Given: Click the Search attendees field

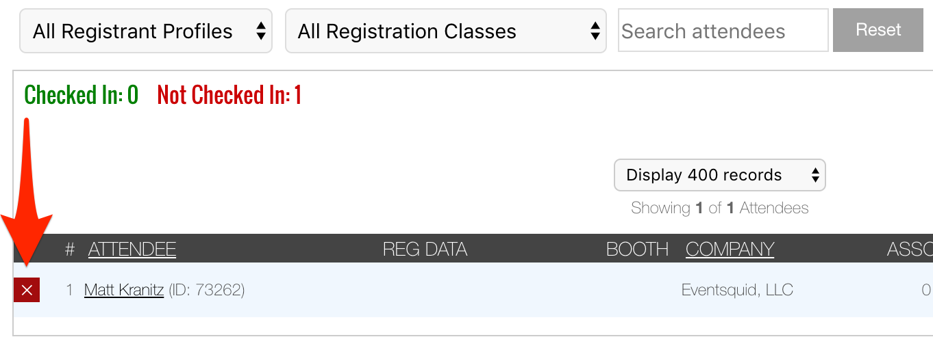Looking at the screenshot, I should [x=723, y=31].
